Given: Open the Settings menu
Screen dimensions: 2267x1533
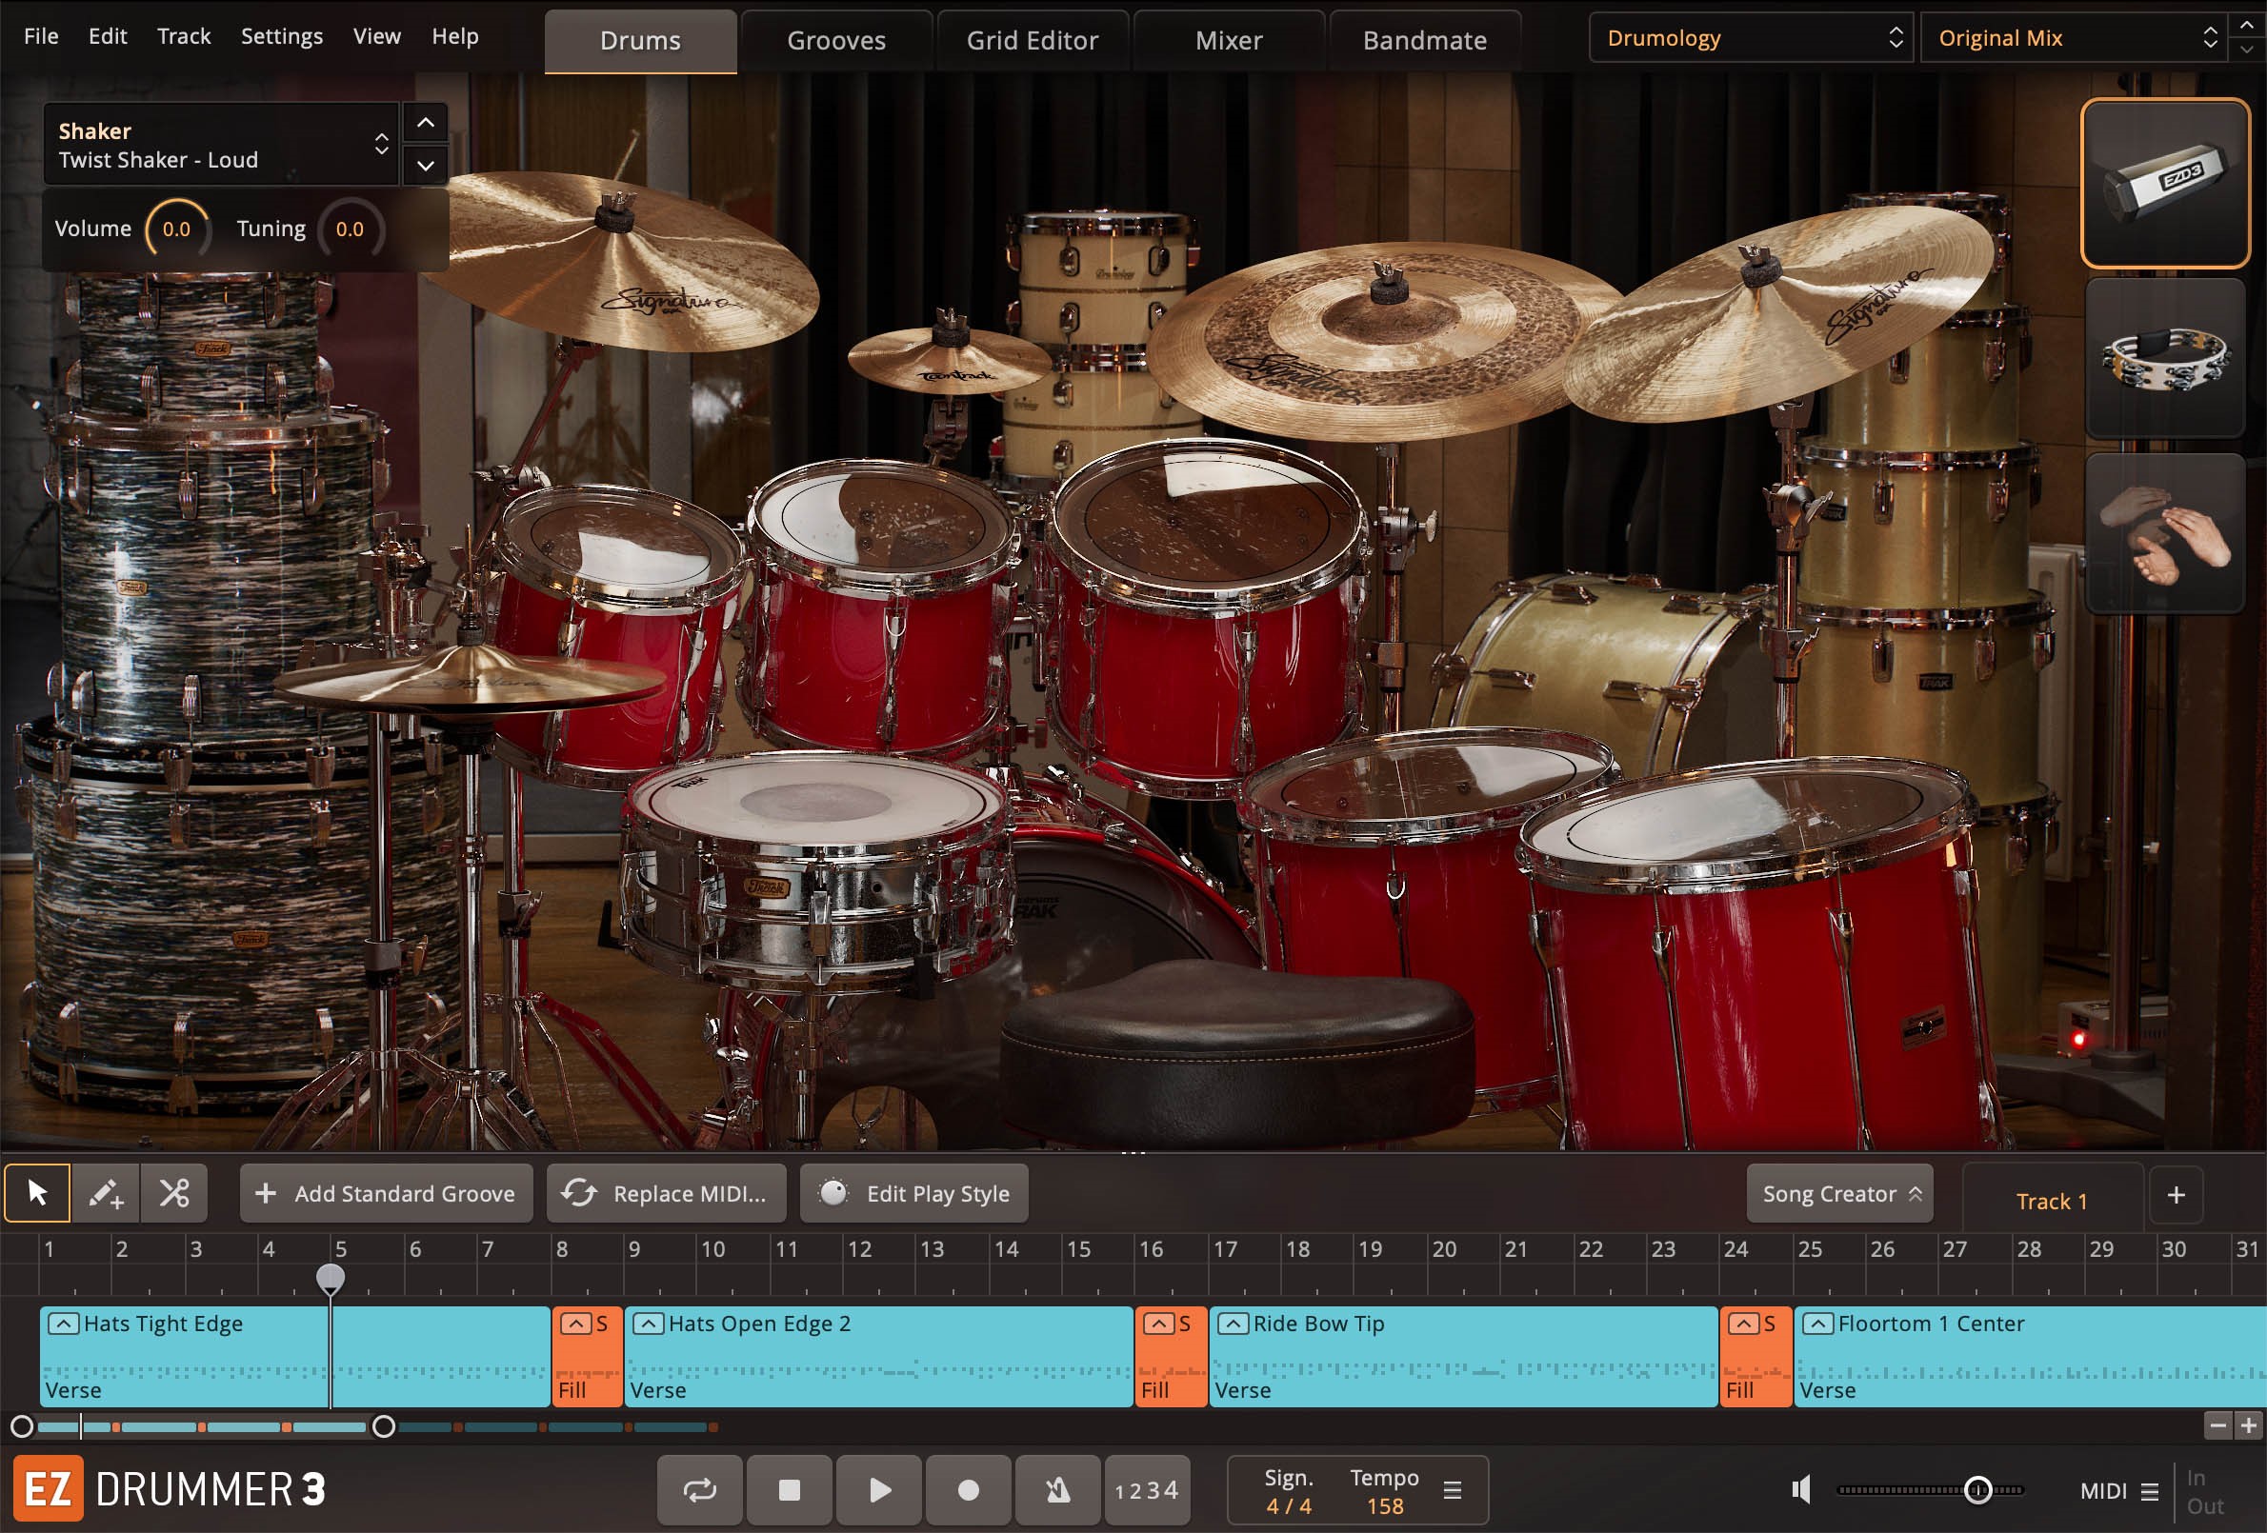Looking at the screenshot, I should pos(282,36).
